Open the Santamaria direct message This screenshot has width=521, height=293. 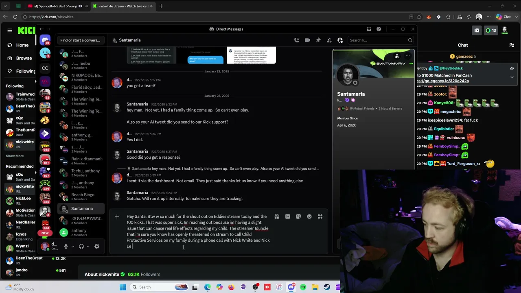81,208
